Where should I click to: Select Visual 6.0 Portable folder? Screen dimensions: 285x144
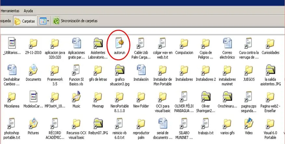(x=270, y=124)
